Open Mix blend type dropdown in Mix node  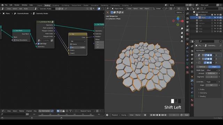[x=78, y=41]
